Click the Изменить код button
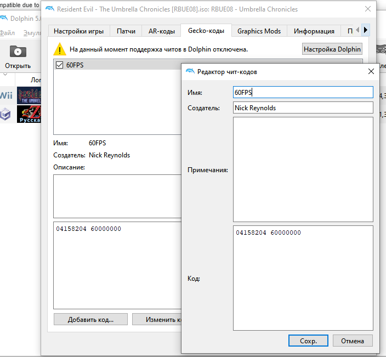The width and height of the screenshot is (386, 357). 157,319
